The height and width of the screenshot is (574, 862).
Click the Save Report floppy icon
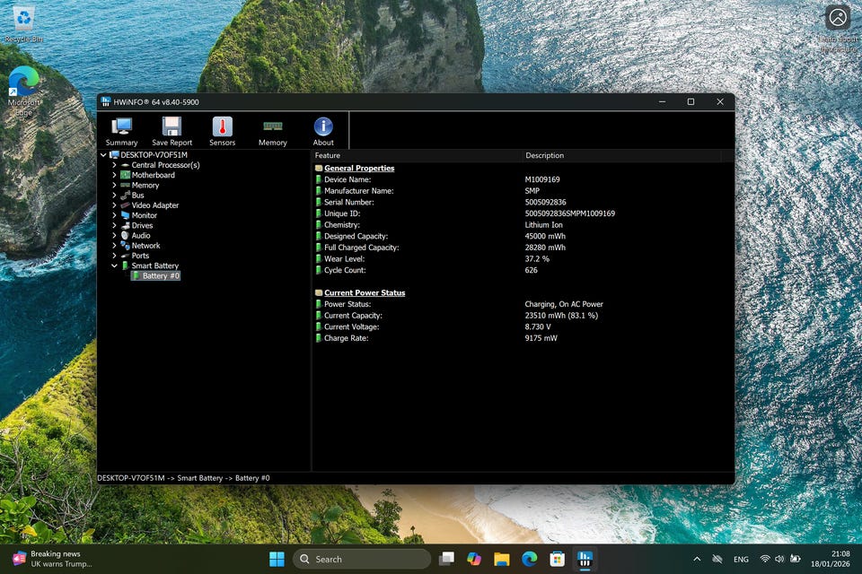pyautogui.click(x=172, y=131)
